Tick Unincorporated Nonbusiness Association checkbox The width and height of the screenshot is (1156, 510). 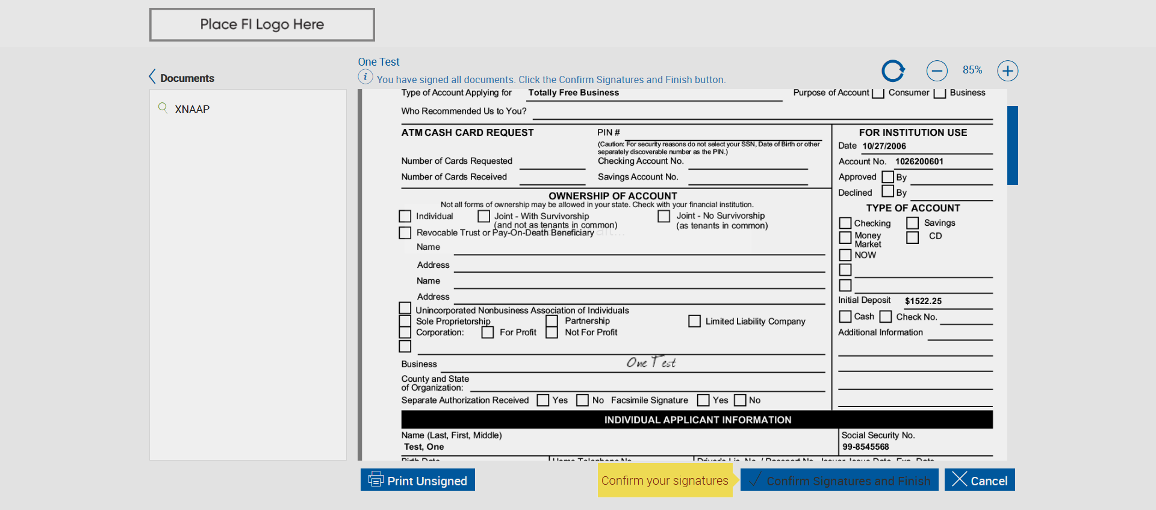405,308
